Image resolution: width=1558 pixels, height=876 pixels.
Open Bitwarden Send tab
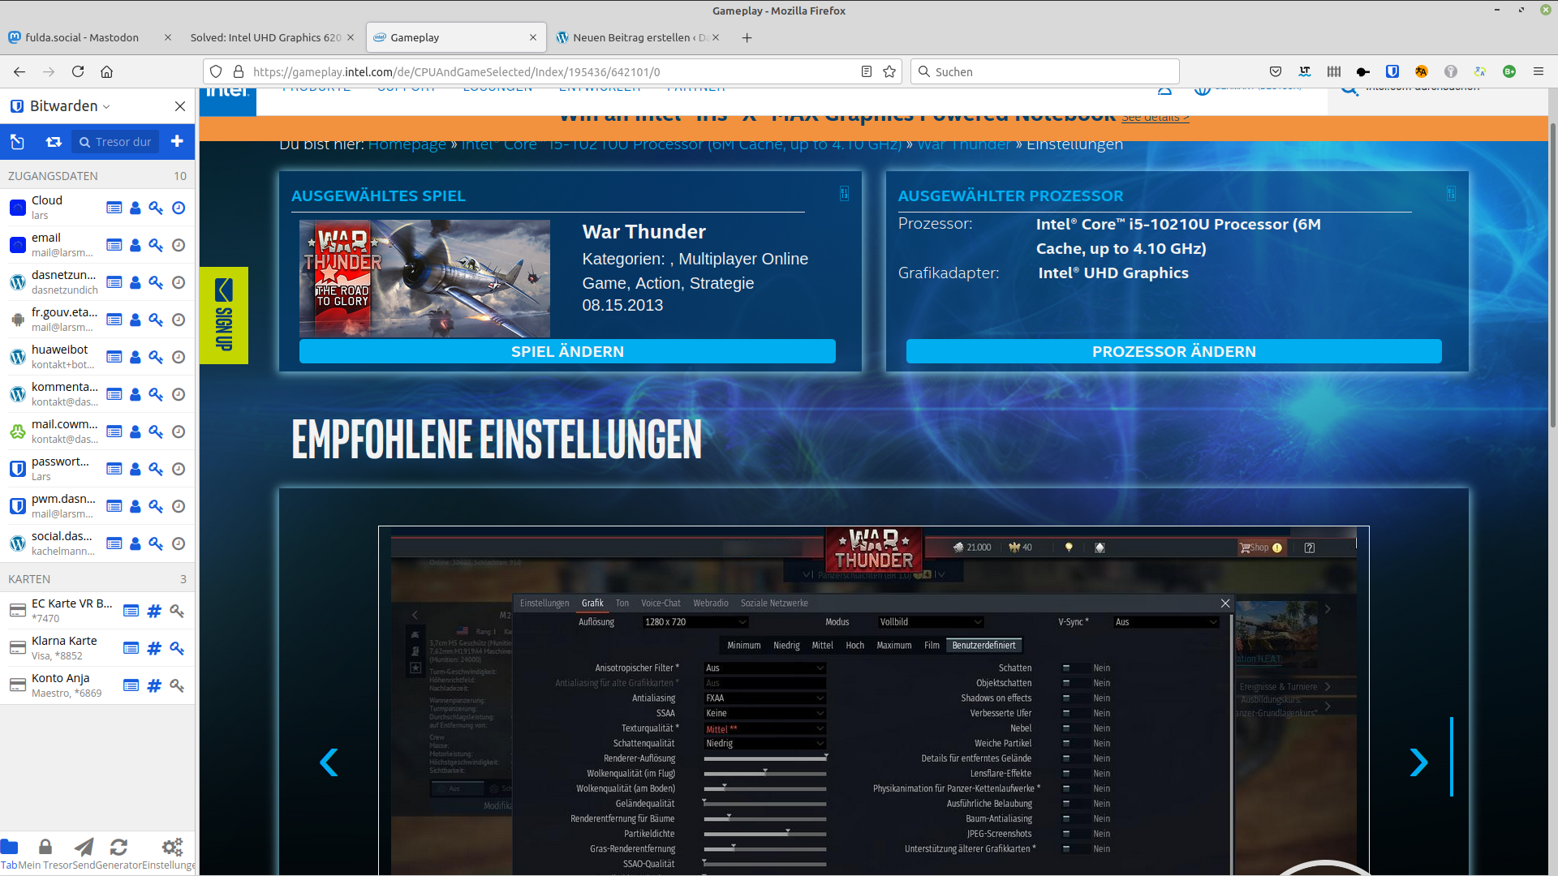pyautogui.click(x=84, y=854)
